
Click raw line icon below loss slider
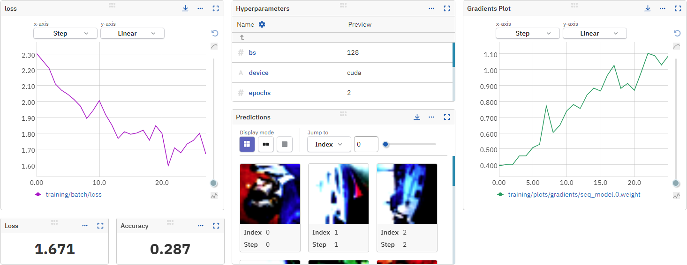pos(214,196)
